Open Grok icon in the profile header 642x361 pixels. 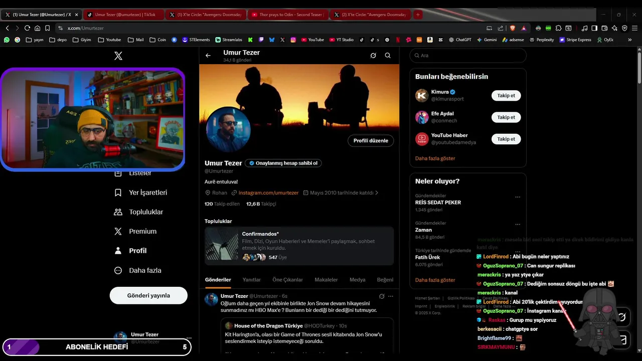[373, 56]
